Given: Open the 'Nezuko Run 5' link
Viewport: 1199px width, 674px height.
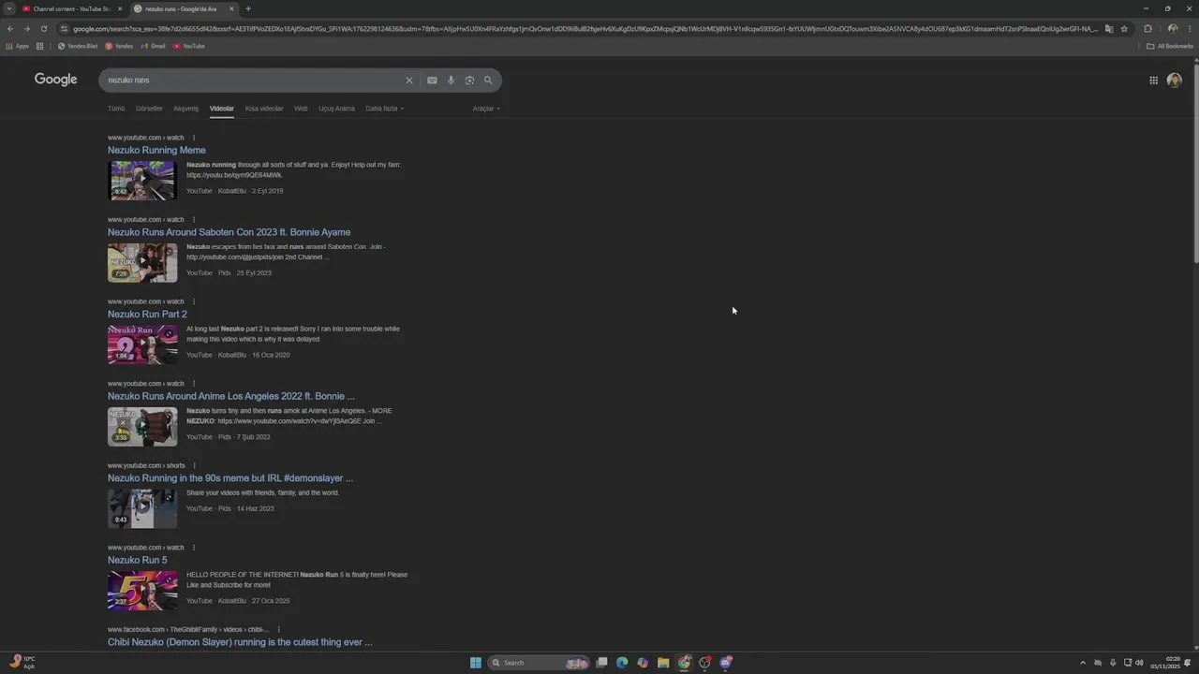Looking at the screenshot, I should click(137, 561).
